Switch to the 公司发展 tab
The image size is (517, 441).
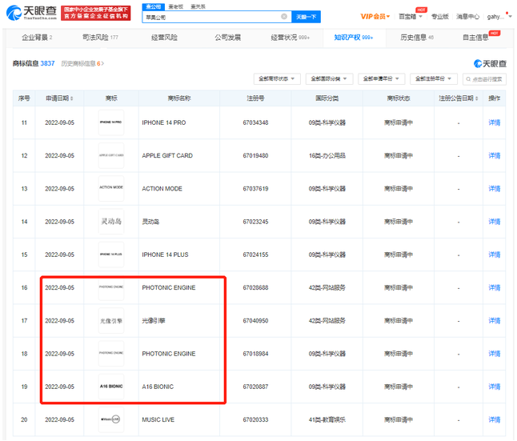click(x=228, y=38)
